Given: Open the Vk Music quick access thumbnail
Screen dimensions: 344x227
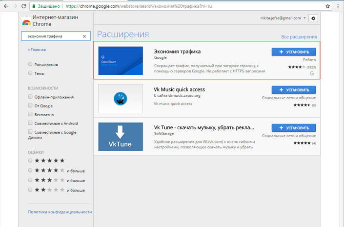Looking at the screenshot, I should (x=121, y=99).
